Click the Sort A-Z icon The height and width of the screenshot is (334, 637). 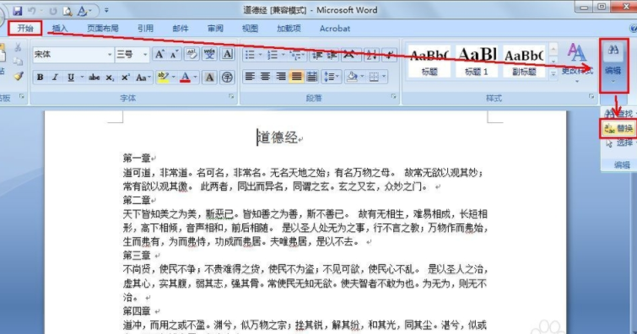pos(371,55)
